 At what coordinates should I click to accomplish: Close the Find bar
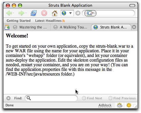click(8, 98)
